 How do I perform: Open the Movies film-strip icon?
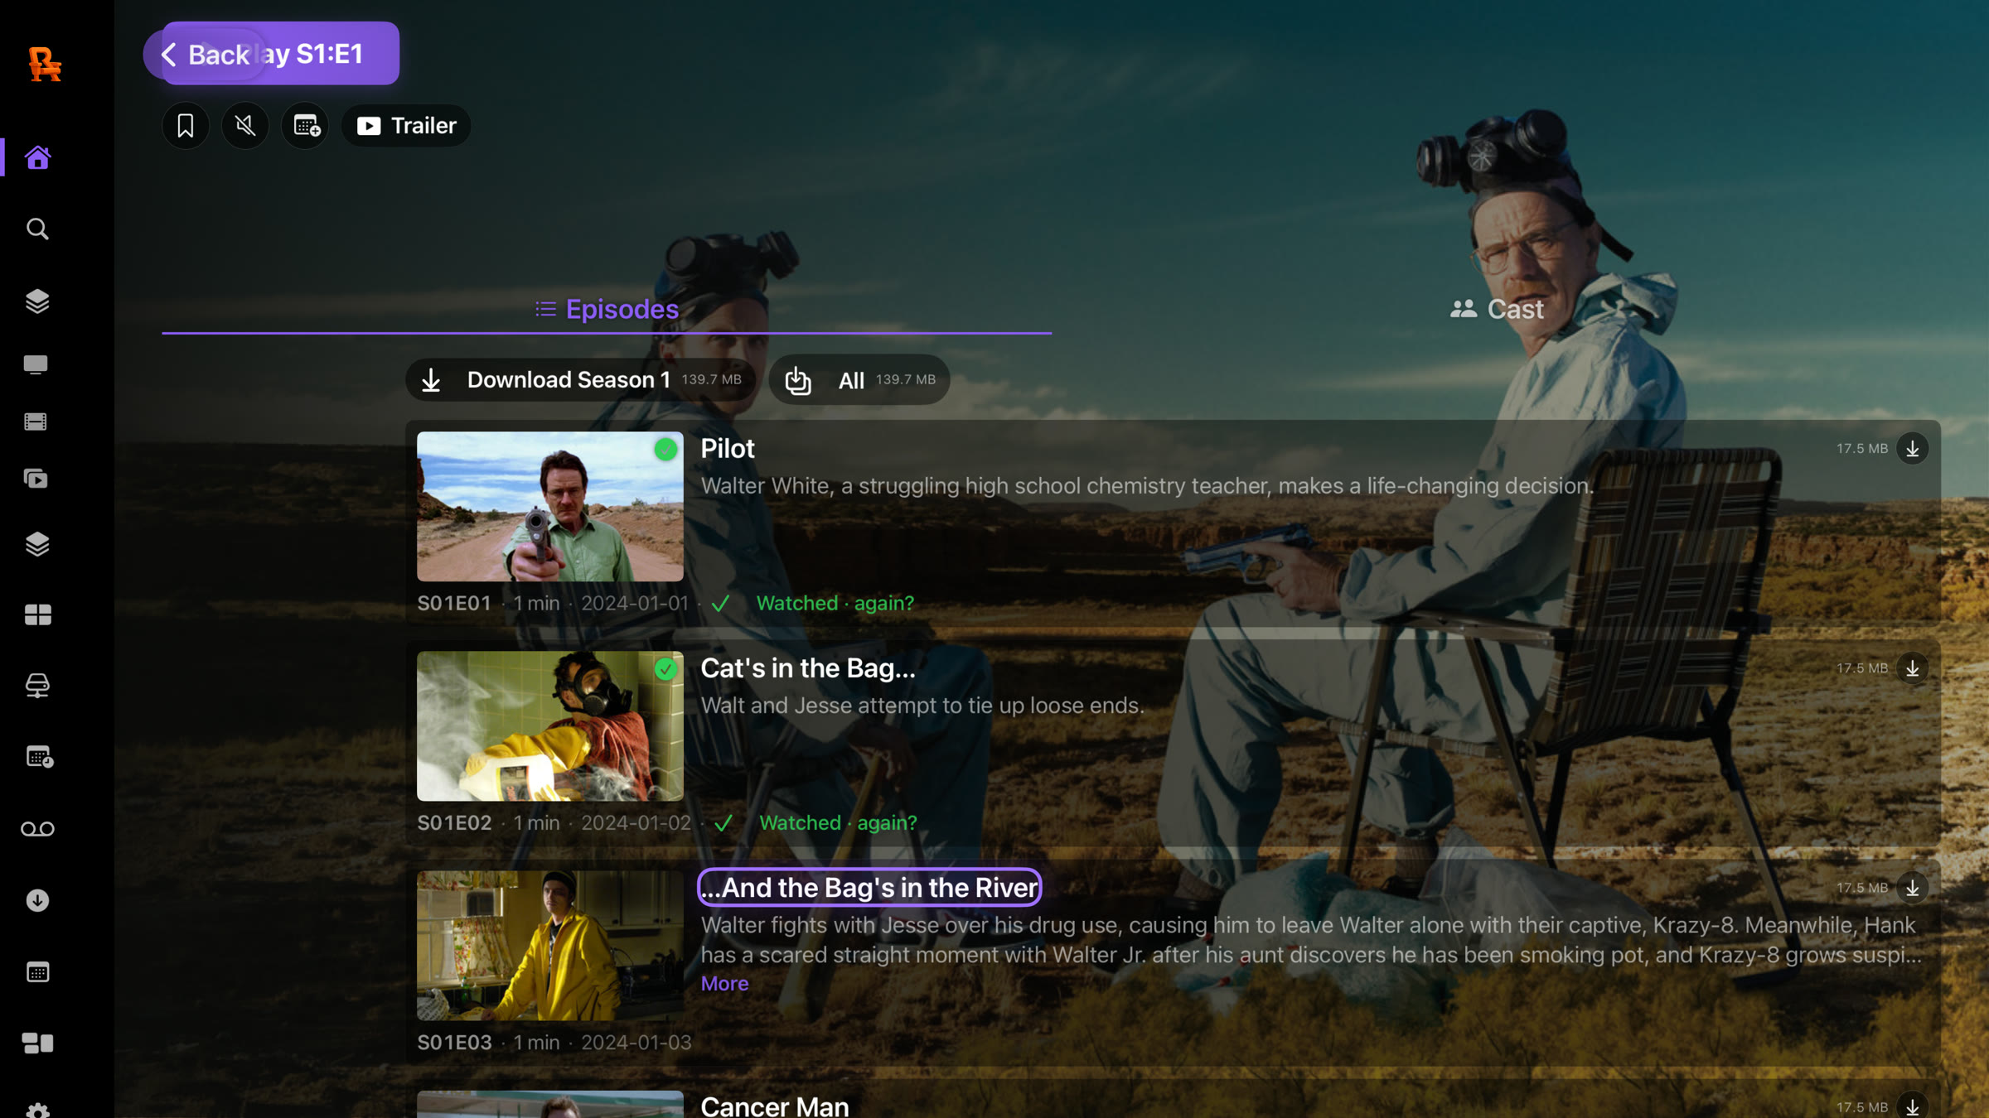(x=36, y=422)
